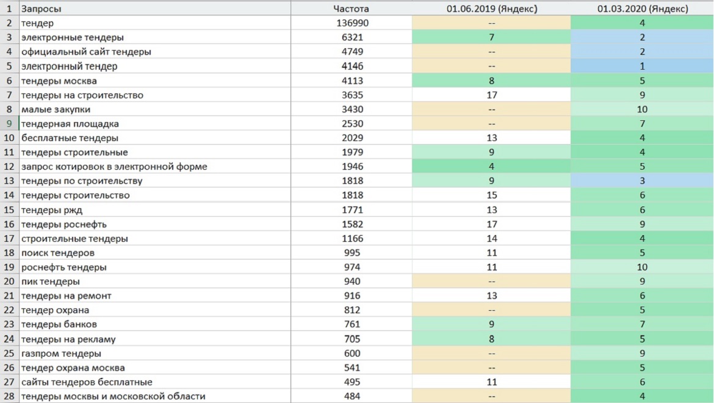
Task: Click the 'тендеры москва' query cell
Action: tap(155, 81)
